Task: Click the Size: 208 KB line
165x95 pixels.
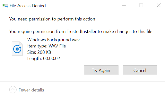Action: click(x=39, y=52)
